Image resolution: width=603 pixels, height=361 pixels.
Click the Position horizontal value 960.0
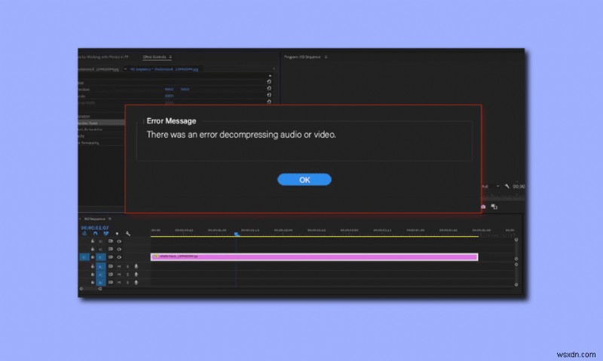coord(169,89)
